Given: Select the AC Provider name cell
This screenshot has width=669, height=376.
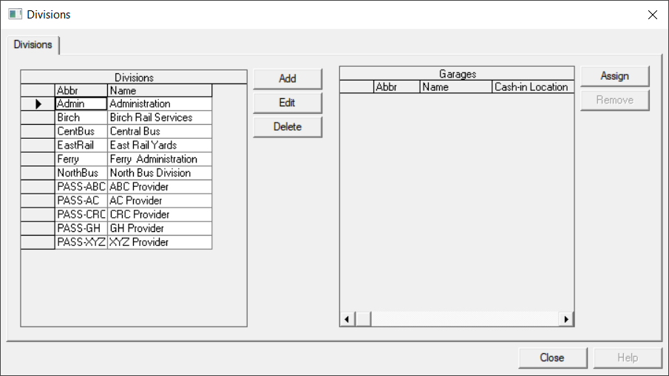Looking at the screenshot, I should click(x=160, y=200).
